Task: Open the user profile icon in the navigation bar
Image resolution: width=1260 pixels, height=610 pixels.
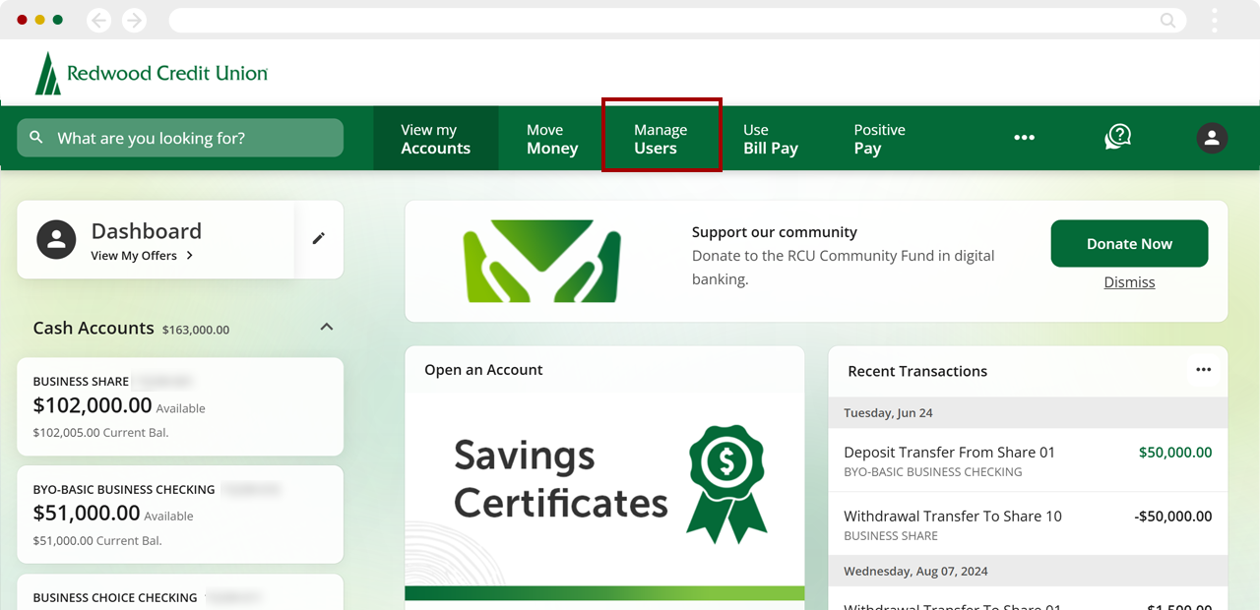Action: (1212, 138)
